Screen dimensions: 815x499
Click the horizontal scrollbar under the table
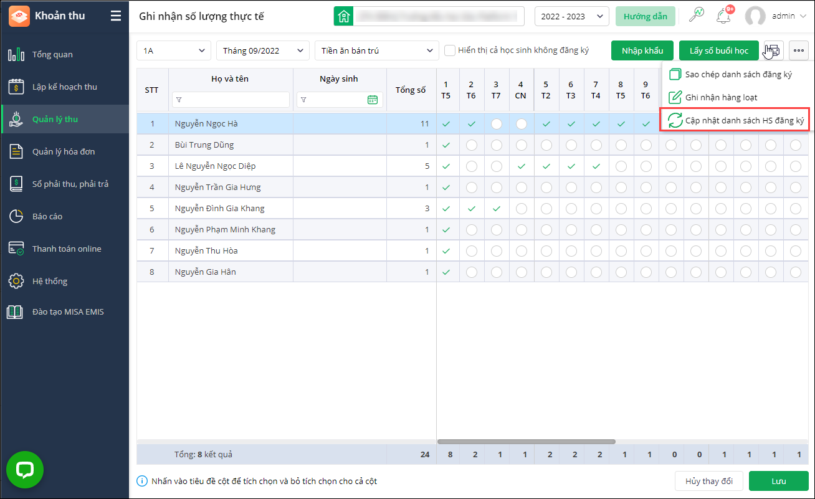coord(527,442)
